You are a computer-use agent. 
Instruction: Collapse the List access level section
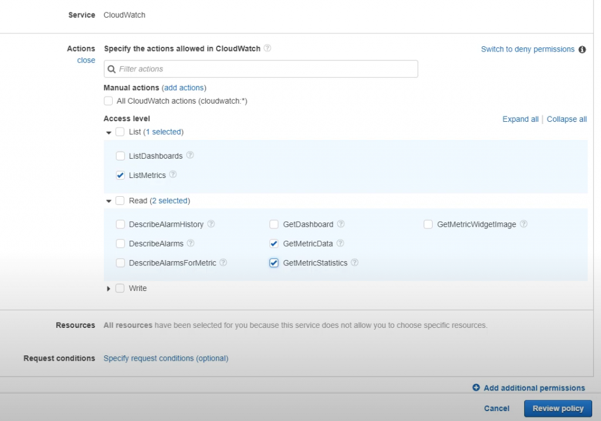109,133
